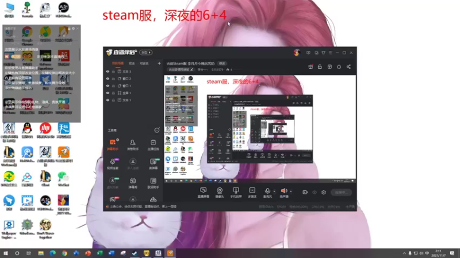Open the Windows notification center
This screenshot has width=460, height=258.
pos(452,253)
